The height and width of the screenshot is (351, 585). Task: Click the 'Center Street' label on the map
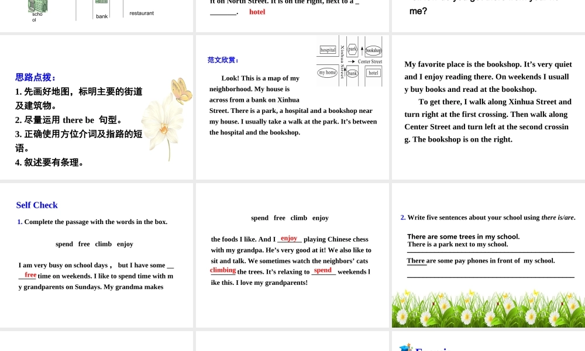(370, 61)
